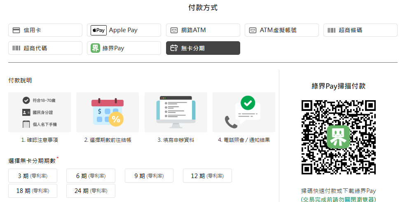Choose the 24 期 installment plan
The image size is (405, 202).
click(91, 191)
